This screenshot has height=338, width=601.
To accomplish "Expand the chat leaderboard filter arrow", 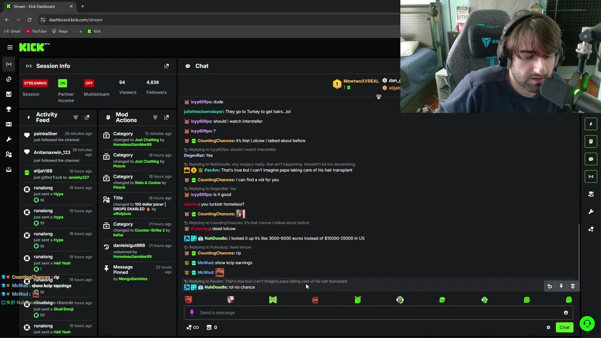I will click(378, 97).
